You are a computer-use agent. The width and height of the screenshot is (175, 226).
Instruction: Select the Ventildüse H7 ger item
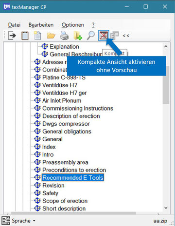65,93
